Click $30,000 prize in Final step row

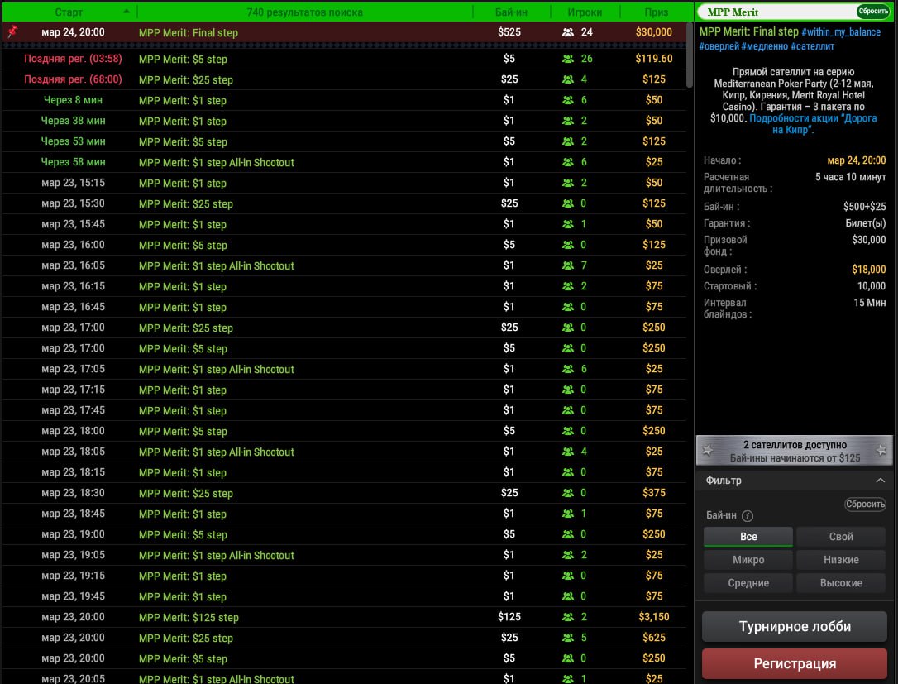coord(653,32)
